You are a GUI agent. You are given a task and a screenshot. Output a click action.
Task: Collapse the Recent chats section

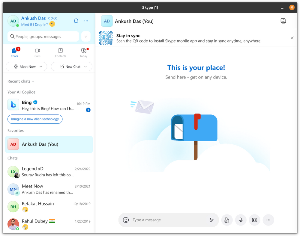(34, 81)
